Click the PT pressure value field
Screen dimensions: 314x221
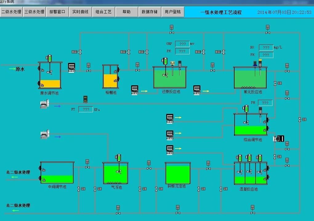coord(86,109)
